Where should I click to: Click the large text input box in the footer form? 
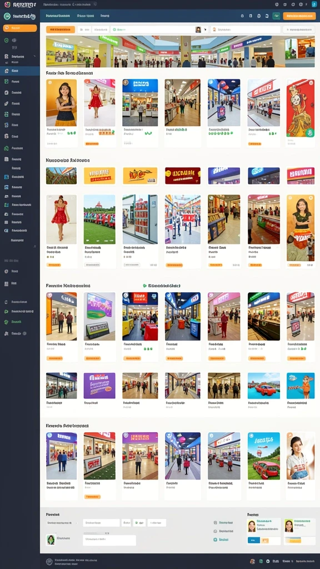click(x=109, y=540)
